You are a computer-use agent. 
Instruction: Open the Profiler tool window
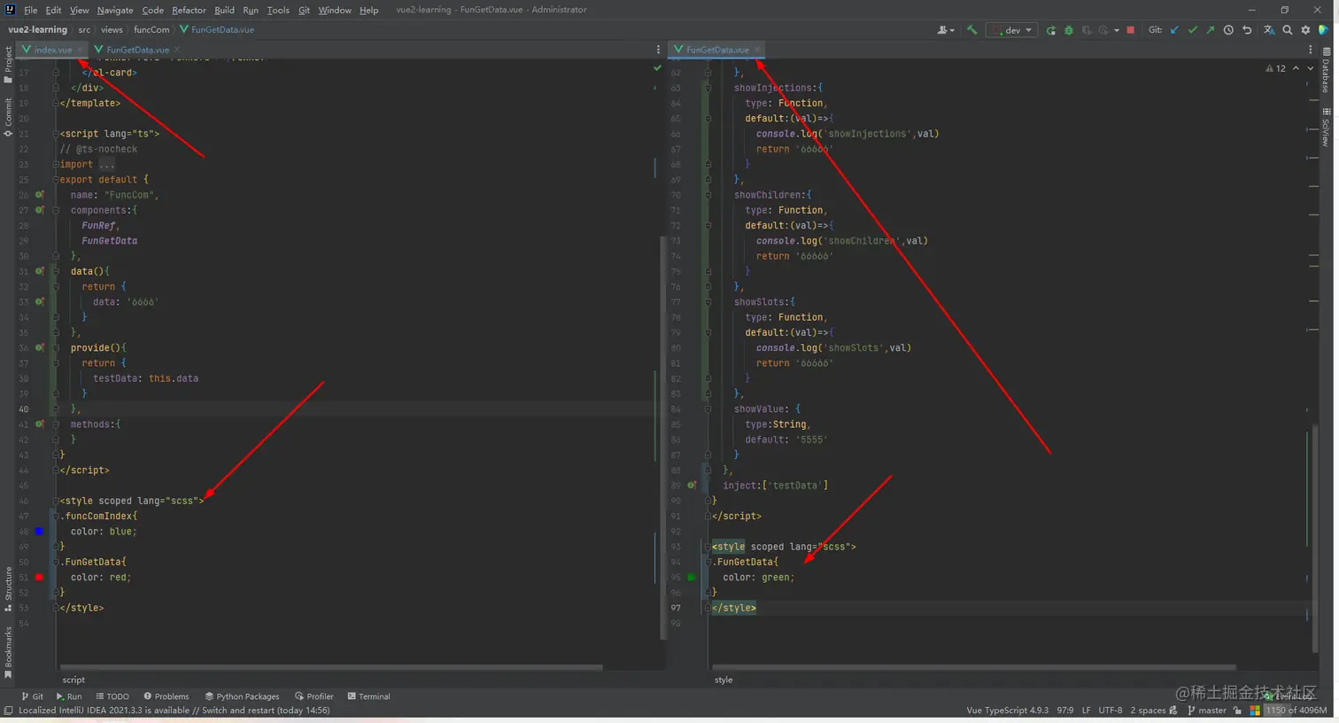point(314,696)
